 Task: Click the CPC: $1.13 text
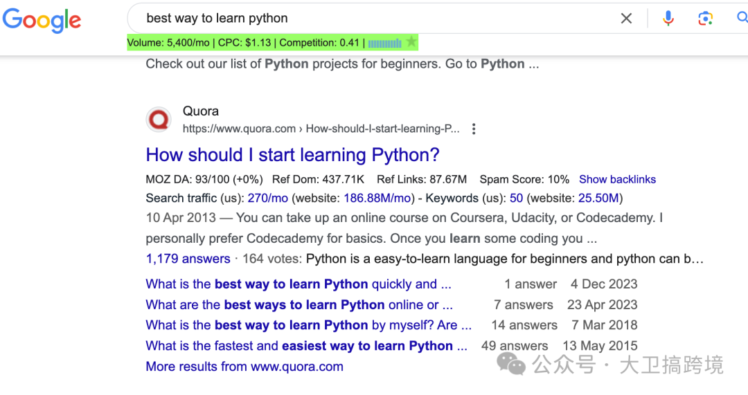coord(244,43)
